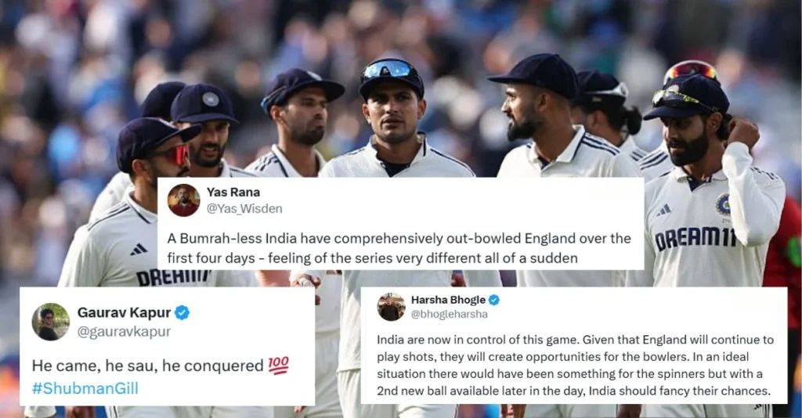Click the Harsha Bhogle display name
The width and height of the screenshot is (802, 418).
(x=448, y=300)
